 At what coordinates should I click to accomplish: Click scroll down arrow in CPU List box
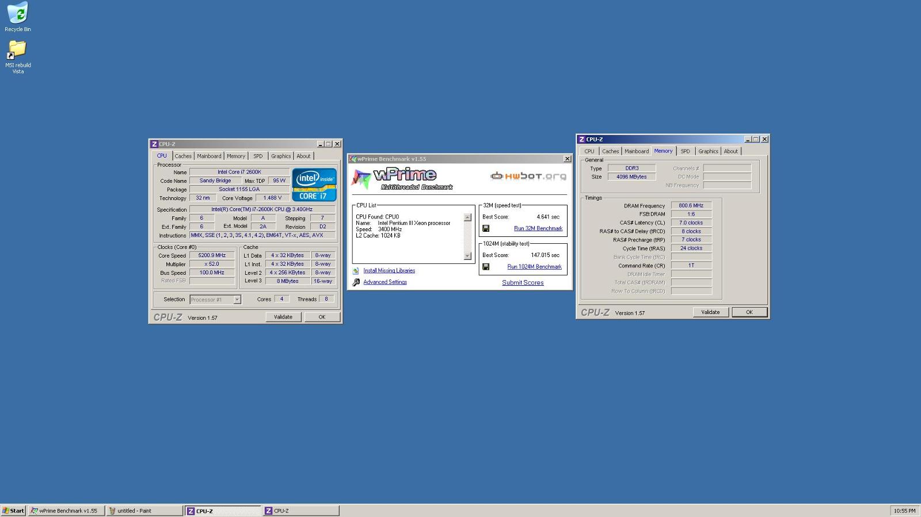(x=467, y=256)
